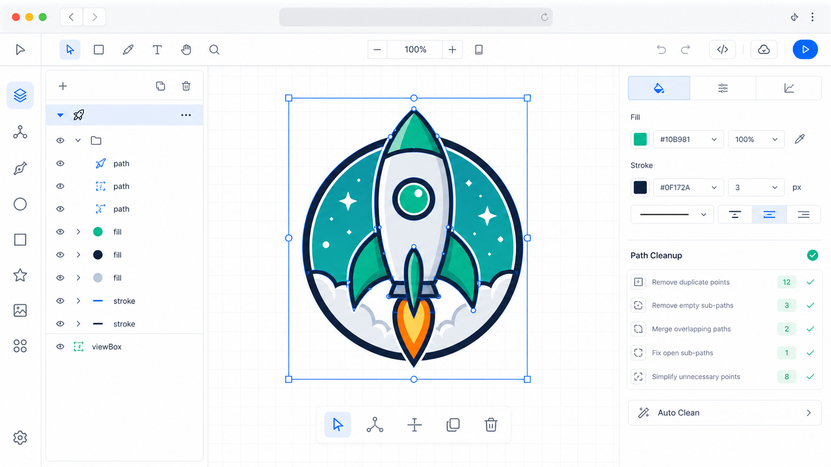
Task: Click the cloud export icon
Action: 764,50
